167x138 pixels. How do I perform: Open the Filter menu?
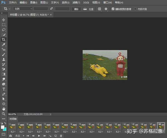[76, 3]
